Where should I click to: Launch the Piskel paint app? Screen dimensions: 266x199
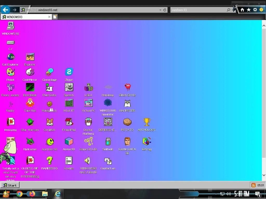point(10,72)
